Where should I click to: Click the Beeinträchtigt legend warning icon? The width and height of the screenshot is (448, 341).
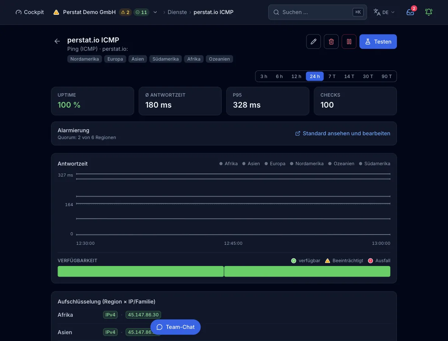pyautogui.click(x=327, y=261)
